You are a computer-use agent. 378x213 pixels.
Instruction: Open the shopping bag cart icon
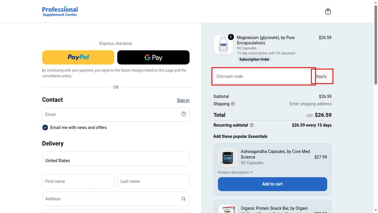(328, 11)
